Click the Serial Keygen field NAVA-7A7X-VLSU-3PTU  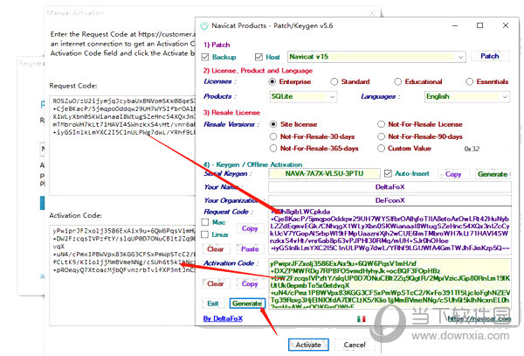[x=324, y=174]
